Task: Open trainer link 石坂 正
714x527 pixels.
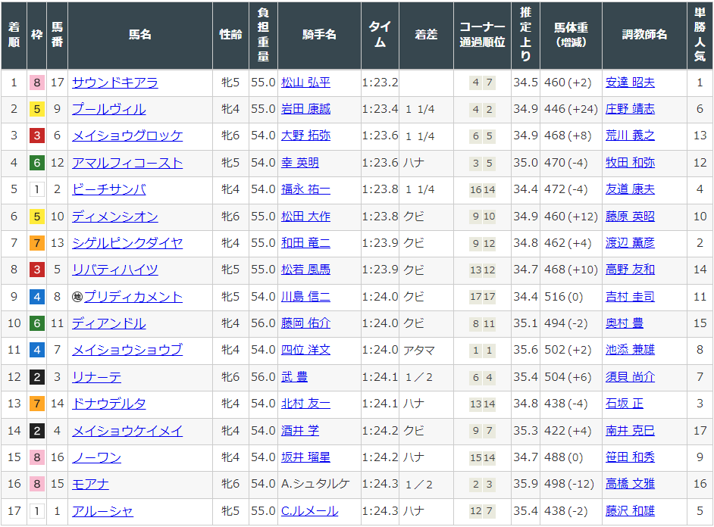Action: pyautogui.click(x=625, y=404)
